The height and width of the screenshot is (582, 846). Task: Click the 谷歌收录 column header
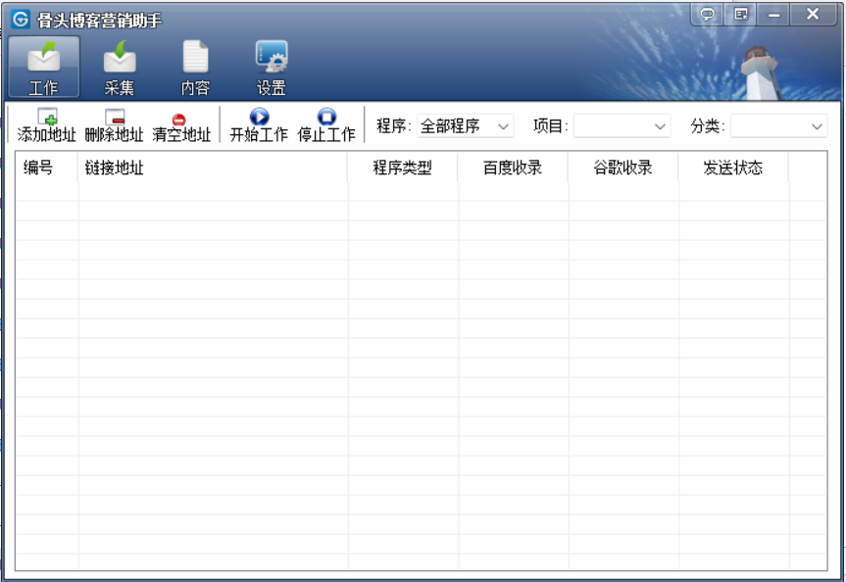coord(622,168)
